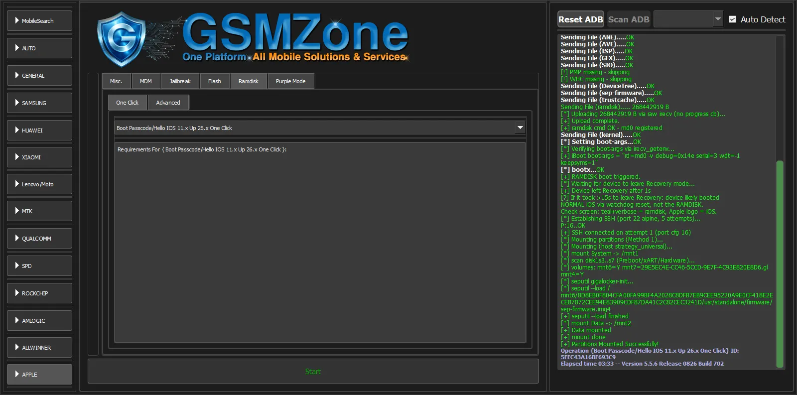Open the Jailbreak tab
The height and width of the screenshot is (395, 797).
coord(180,81)
